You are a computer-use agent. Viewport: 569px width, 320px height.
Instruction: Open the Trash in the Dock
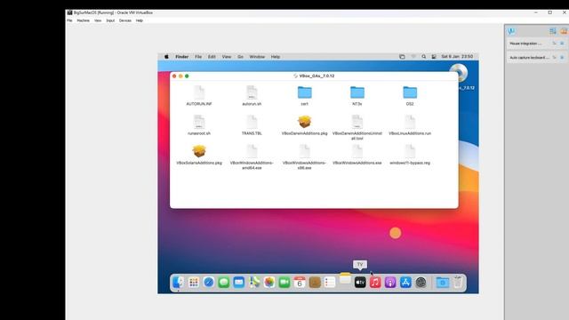[458, 283]
